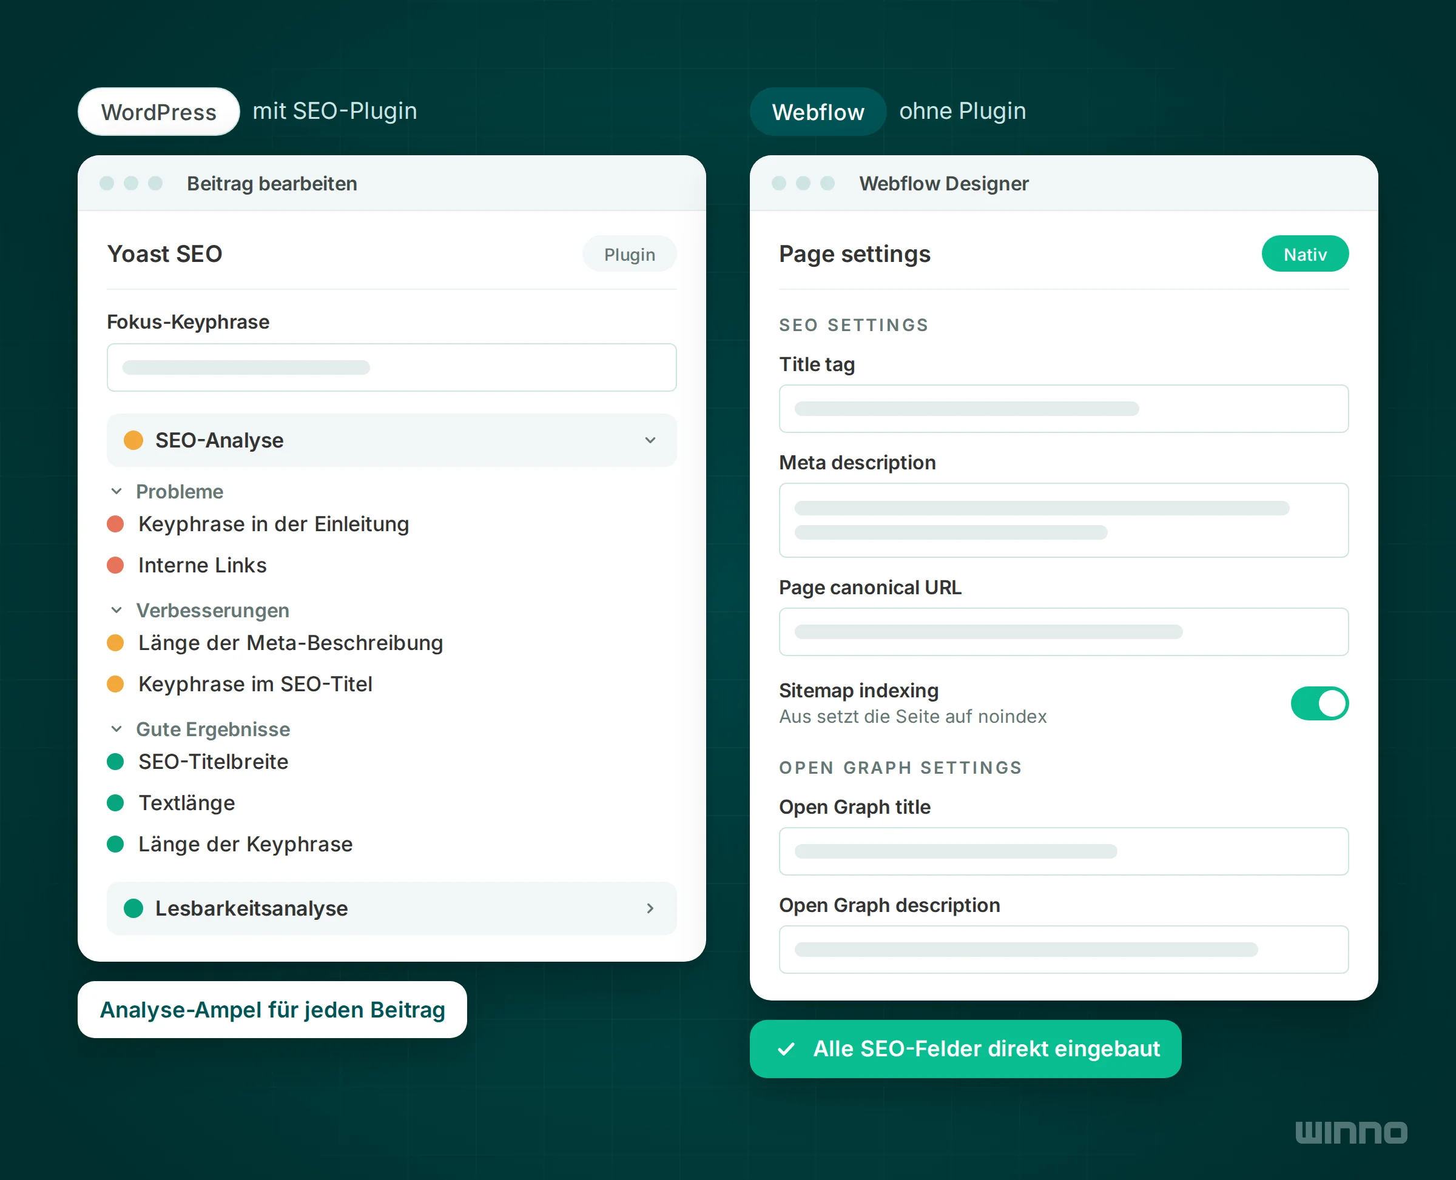Click Alle SEO-Felder direkt eingebaut button
The image size is (1456, 1180).
tap(966, 1049)
